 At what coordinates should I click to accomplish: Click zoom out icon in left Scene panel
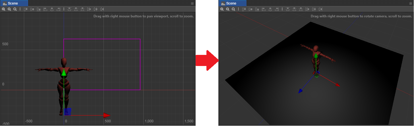coord(9,9)
